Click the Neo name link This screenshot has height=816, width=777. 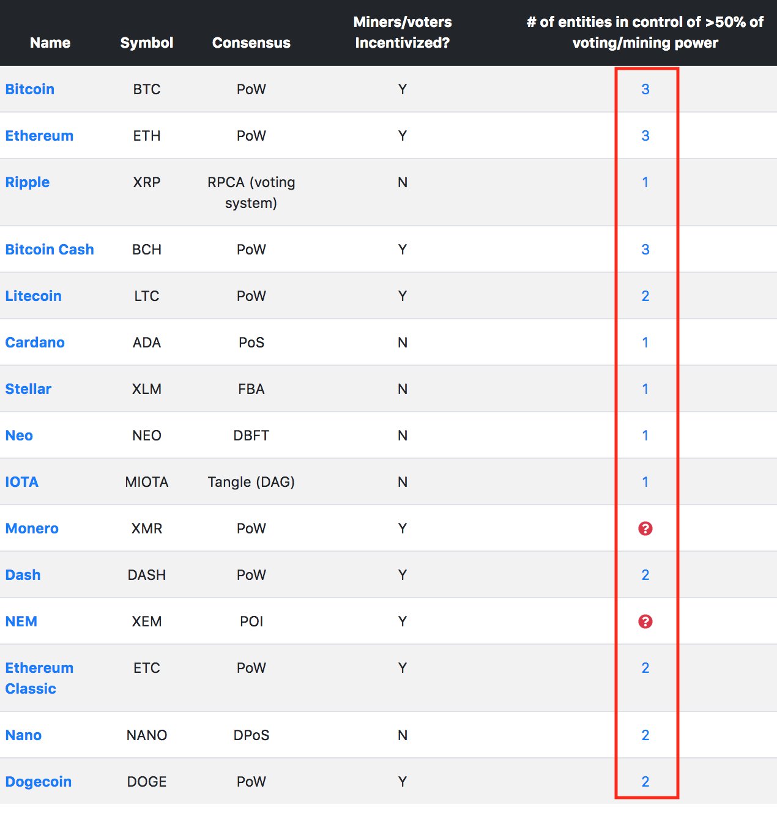click(x=19, y=436)
